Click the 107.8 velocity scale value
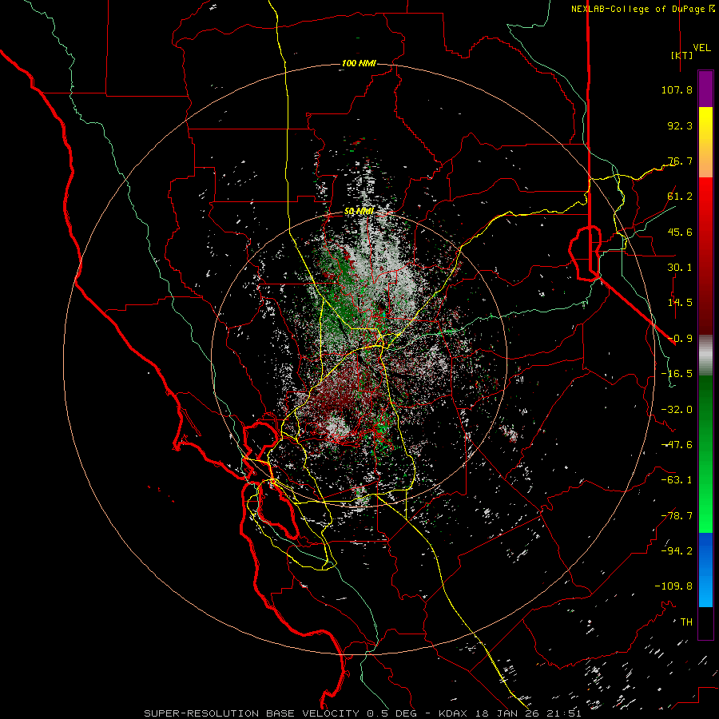 677,89
